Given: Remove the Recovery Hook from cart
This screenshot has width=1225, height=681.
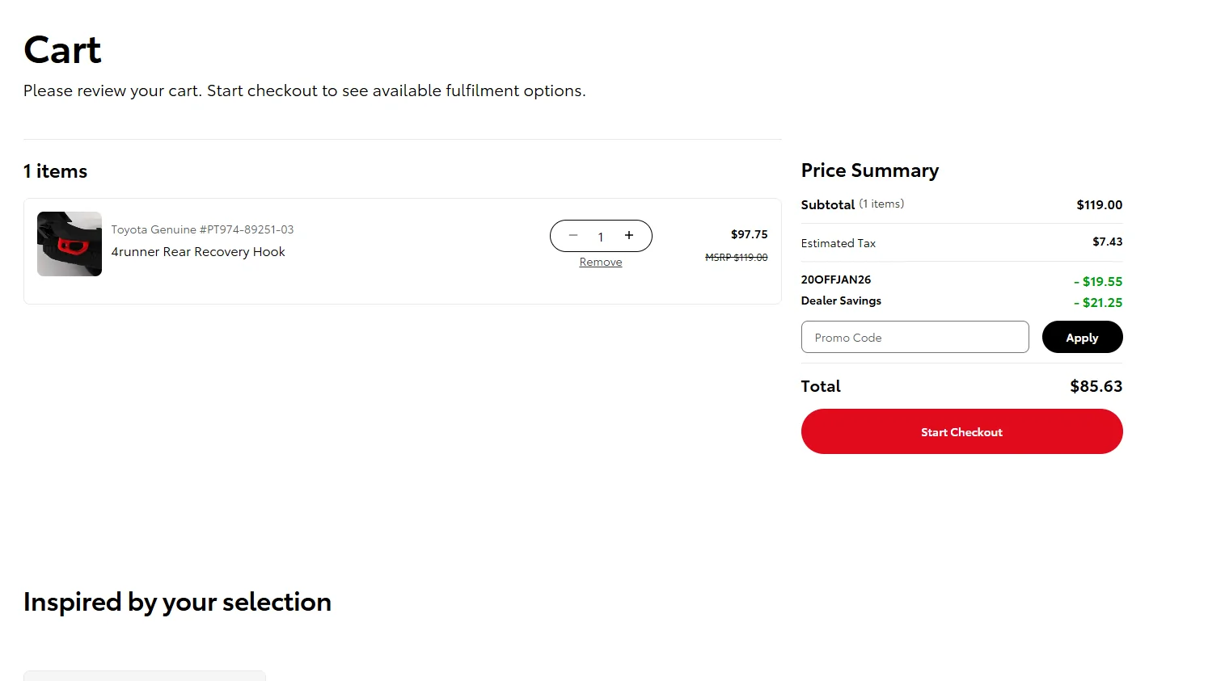Looking at the screenshot, I should coord(601,262).
